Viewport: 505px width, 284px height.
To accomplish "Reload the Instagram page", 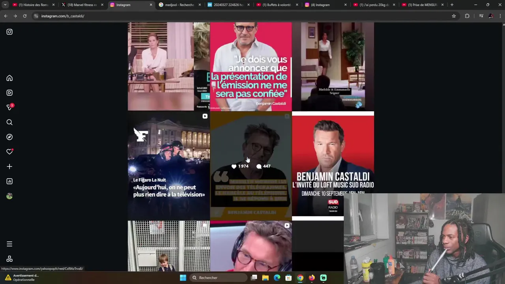I will click(x=24, y=16).
